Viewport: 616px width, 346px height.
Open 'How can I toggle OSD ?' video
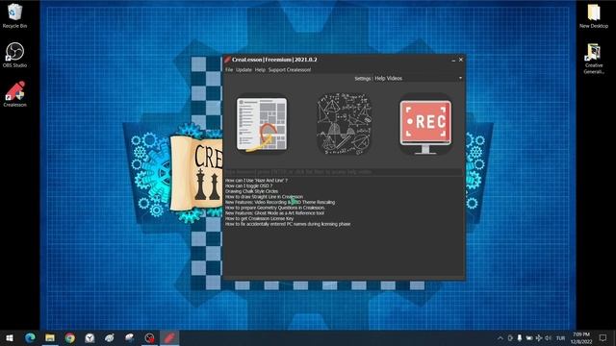tap(248, 185)
